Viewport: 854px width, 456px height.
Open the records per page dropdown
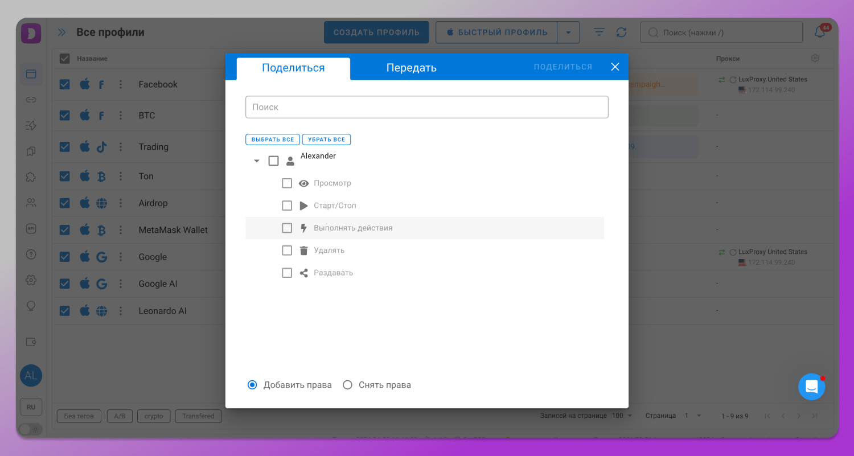click(x=622, y=416)
